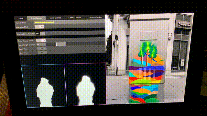Open the Scene Controls tab
207x116 pixels.
55,18
